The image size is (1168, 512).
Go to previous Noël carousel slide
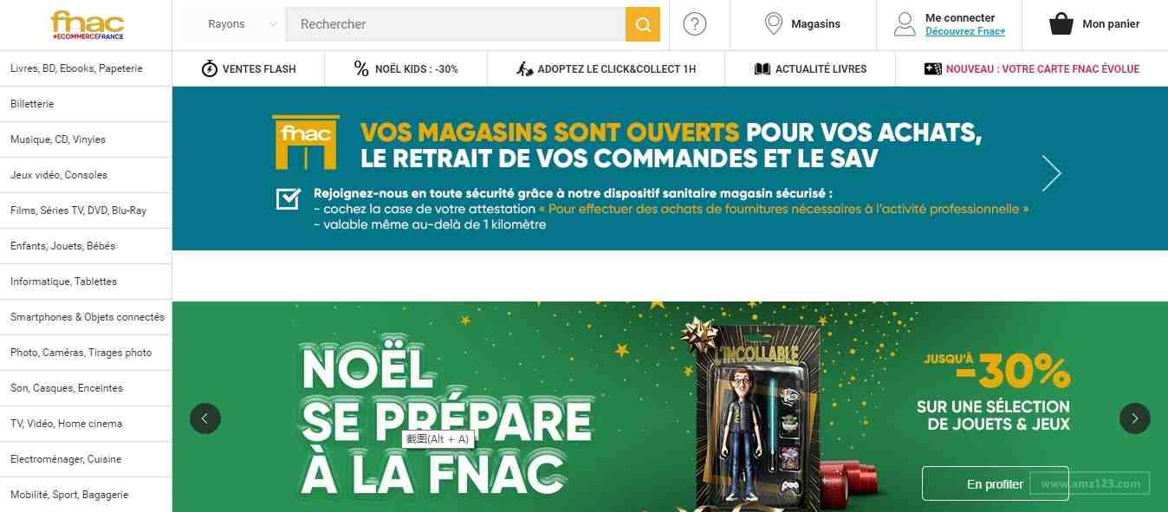(205, 418)
